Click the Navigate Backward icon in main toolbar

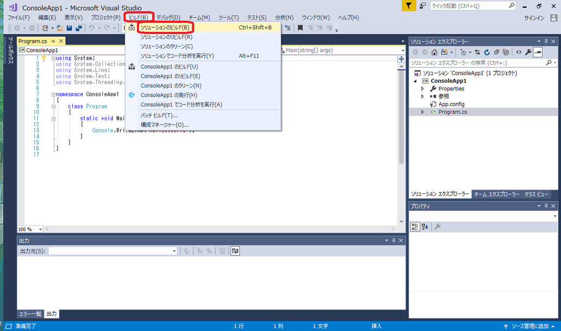click(17, 28)
